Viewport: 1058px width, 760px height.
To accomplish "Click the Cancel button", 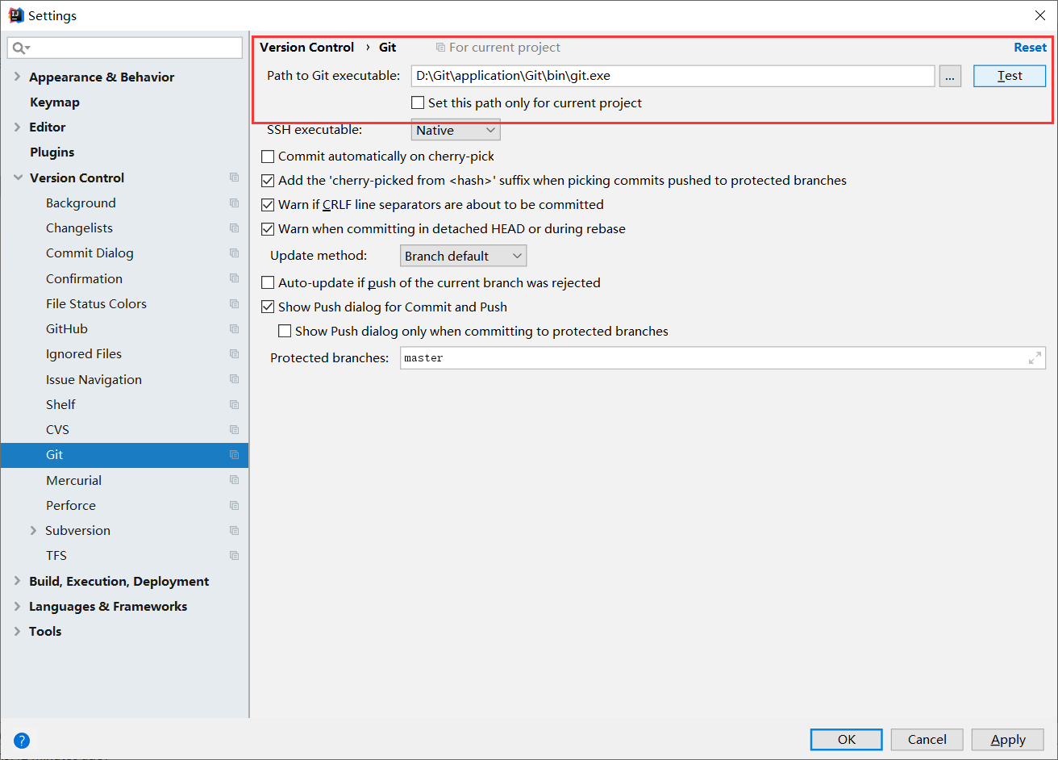I will [927, 739].
